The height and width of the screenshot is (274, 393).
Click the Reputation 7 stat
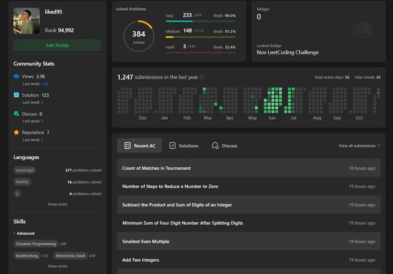coord(36,132)
